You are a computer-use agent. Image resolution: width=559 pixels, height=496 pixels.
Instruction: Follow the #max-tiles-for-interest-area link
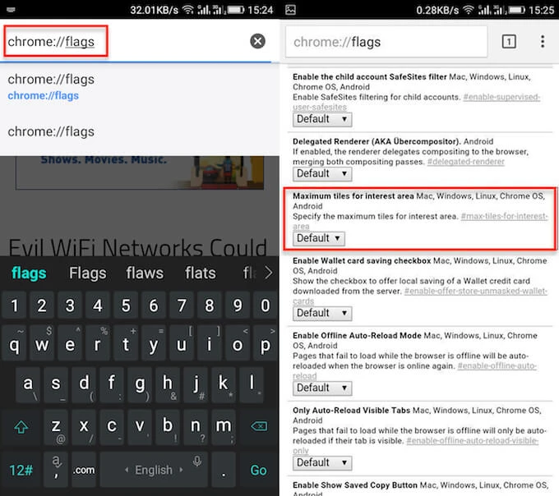[504, 216]
